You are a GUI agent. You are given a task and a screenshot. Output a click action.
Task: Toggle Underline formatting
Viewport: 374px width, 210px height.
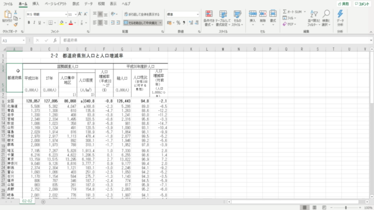(40, 23)
